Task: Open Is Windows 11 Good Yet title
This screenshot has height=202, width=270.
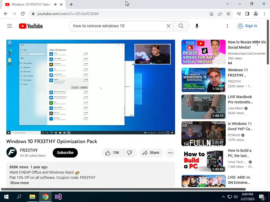Action: tap(240, 126)
